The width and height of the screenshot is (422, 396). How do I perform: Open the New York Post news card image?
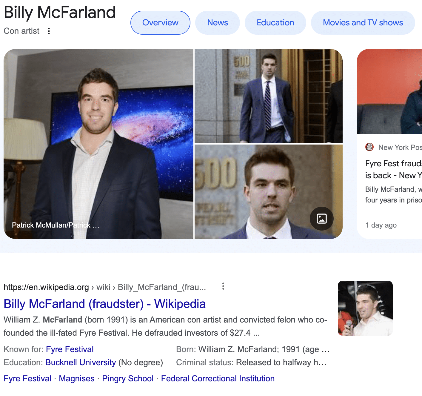[x=389, y=91]
